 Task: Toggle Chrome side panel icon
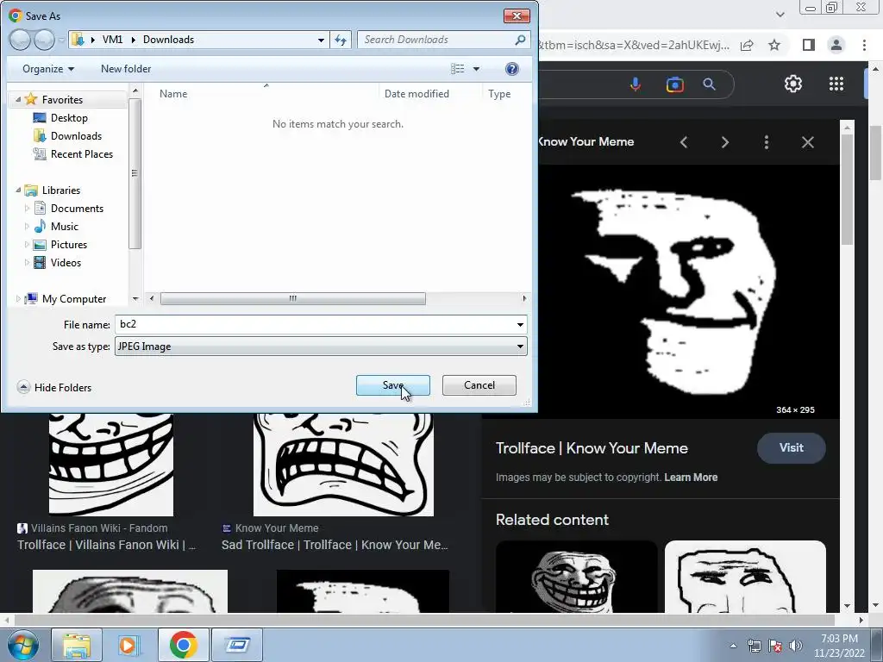(x=809, y=45)
